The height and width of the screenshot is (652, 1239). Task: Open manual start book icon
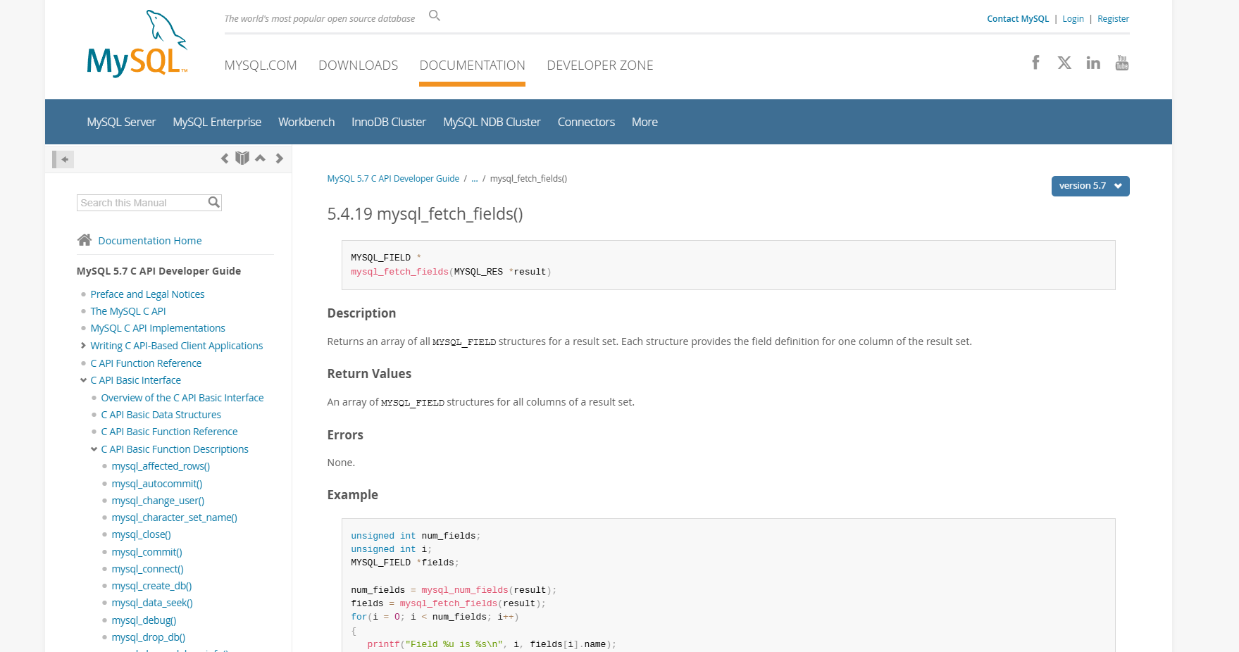pos(242,158)
